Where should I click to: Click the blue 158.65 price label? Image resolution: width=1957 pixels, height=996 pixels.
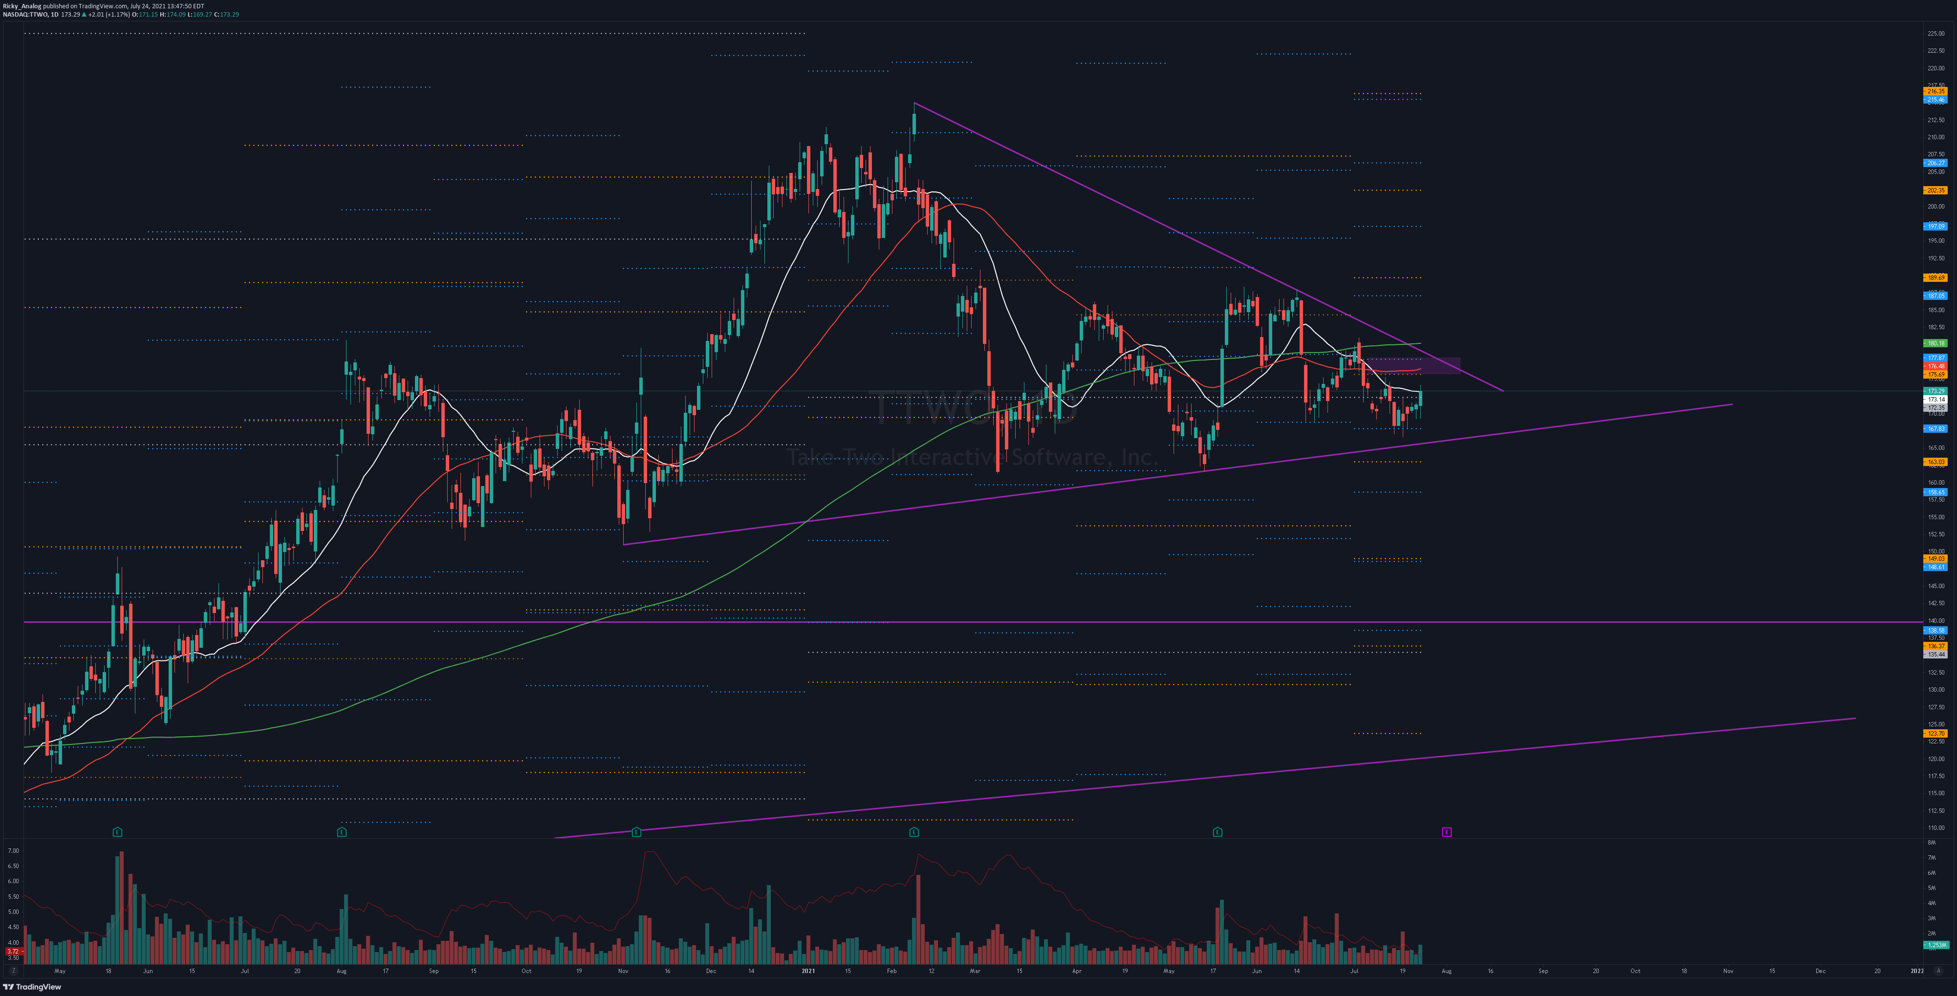pyautogui.click(x=1935, y=492)
